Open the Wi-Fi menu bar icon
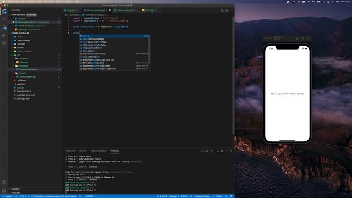 click(x=309, y=2)
